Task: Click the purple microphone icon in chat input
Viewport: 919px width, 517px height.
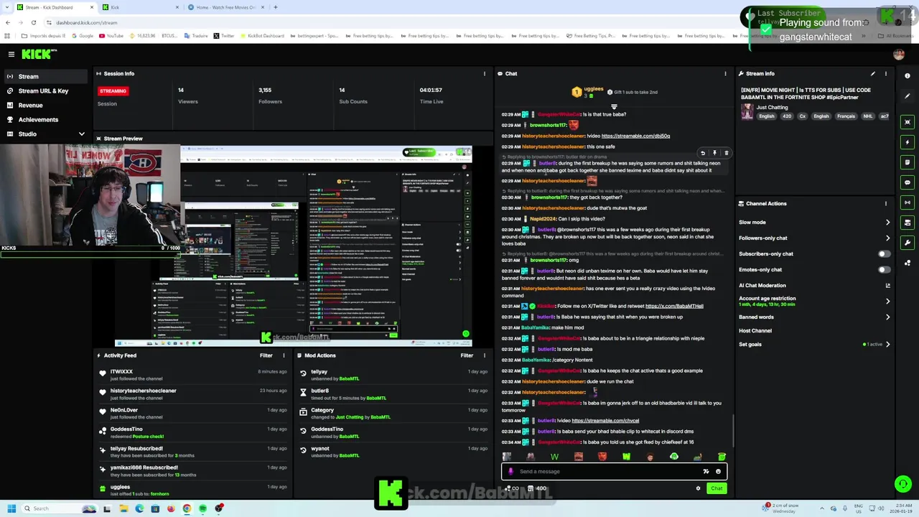Action: pos(510,472)
